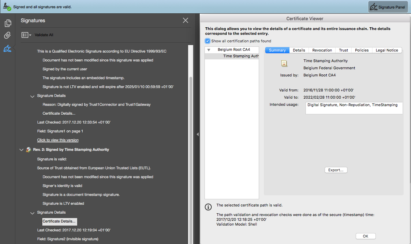Click the certificate icon in Summary

pyautogui.click(x=284, y=63)
